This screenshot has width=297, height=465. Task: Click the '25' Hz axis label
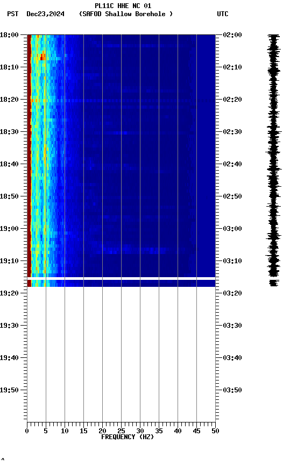pos(121,431)
